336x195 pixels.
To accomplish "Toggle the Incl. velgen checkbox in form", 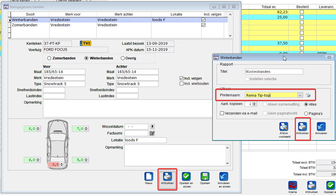I will [181, 78].
